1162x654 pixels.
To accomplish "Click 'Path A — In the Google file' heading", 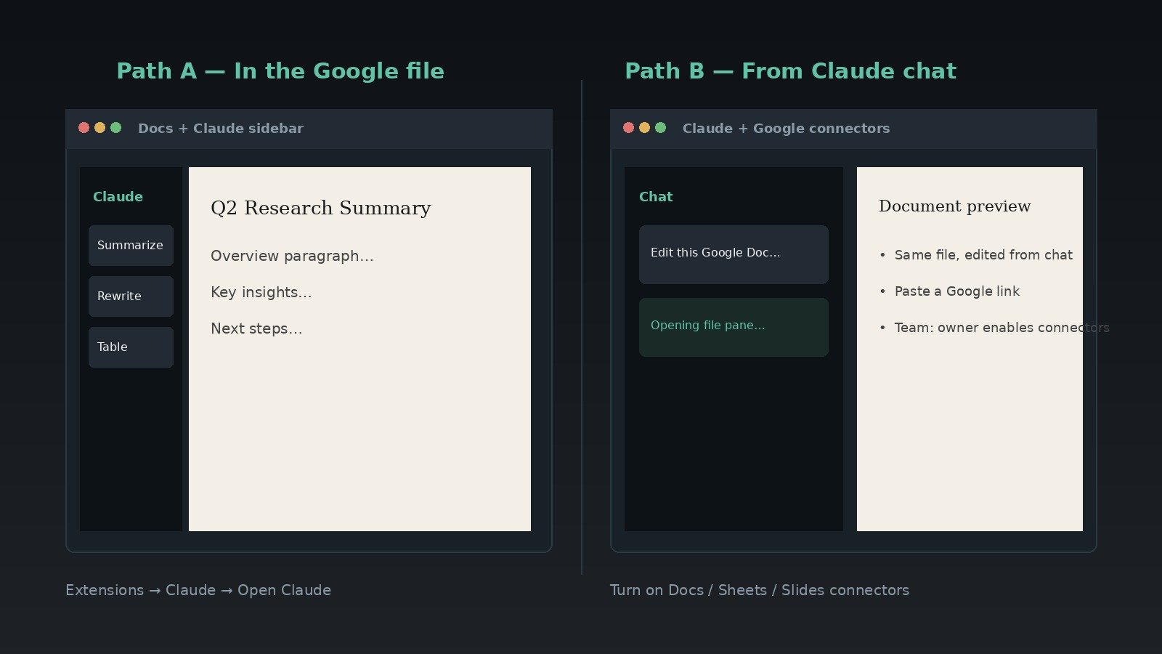I will [280, 71].
